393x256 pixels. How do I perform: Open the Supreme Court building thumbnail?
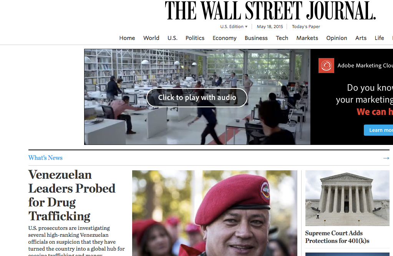point(347,198)
